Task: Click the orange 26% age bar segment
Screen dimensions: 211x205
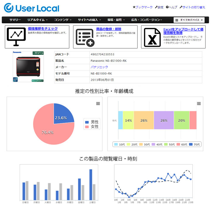Action: pos(144,120)
